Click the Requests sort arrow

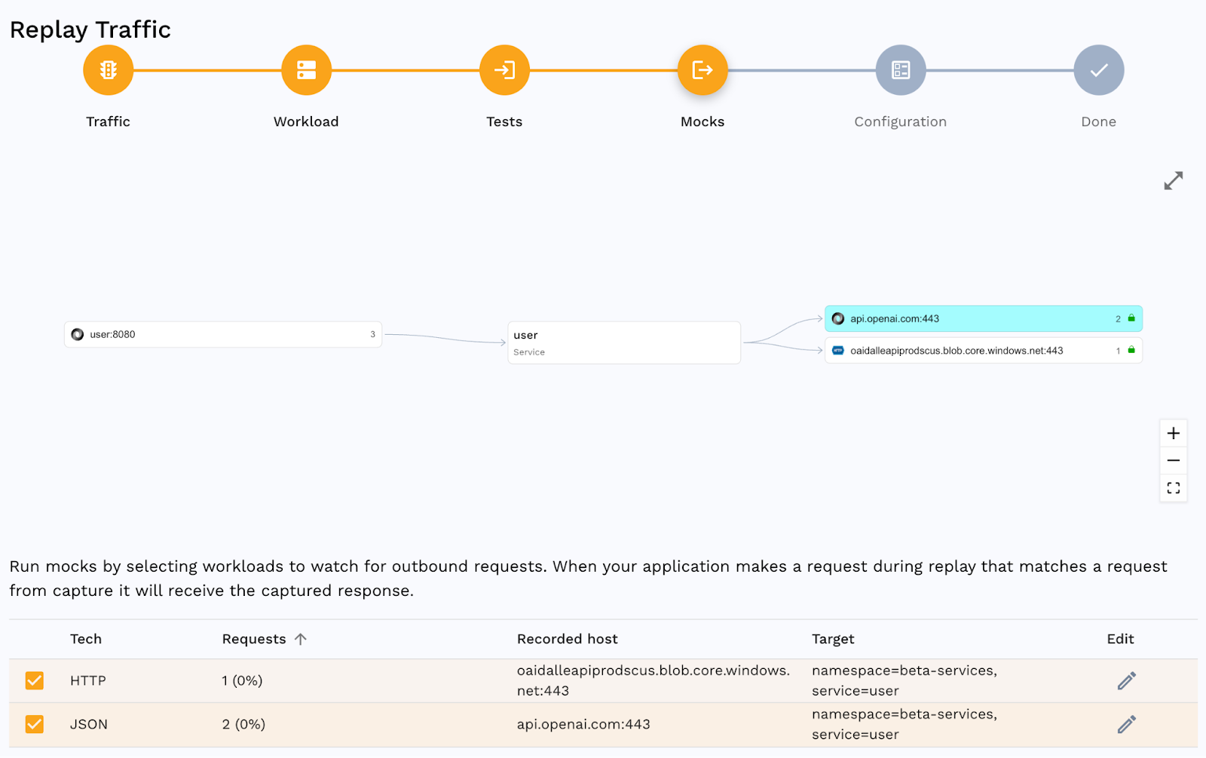(301, 640)
